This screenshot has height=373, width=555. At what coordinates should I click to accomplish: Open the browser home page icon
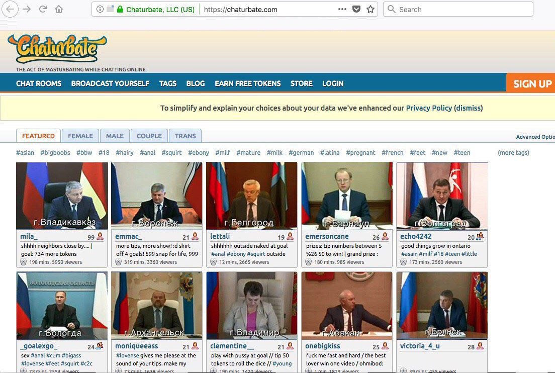point(59,9)
